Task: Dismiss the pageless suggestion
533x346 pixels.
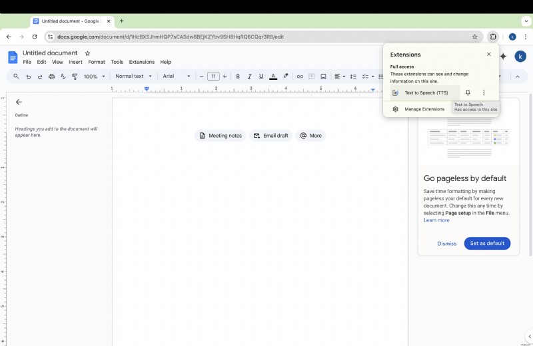Action: coord(446,244)
